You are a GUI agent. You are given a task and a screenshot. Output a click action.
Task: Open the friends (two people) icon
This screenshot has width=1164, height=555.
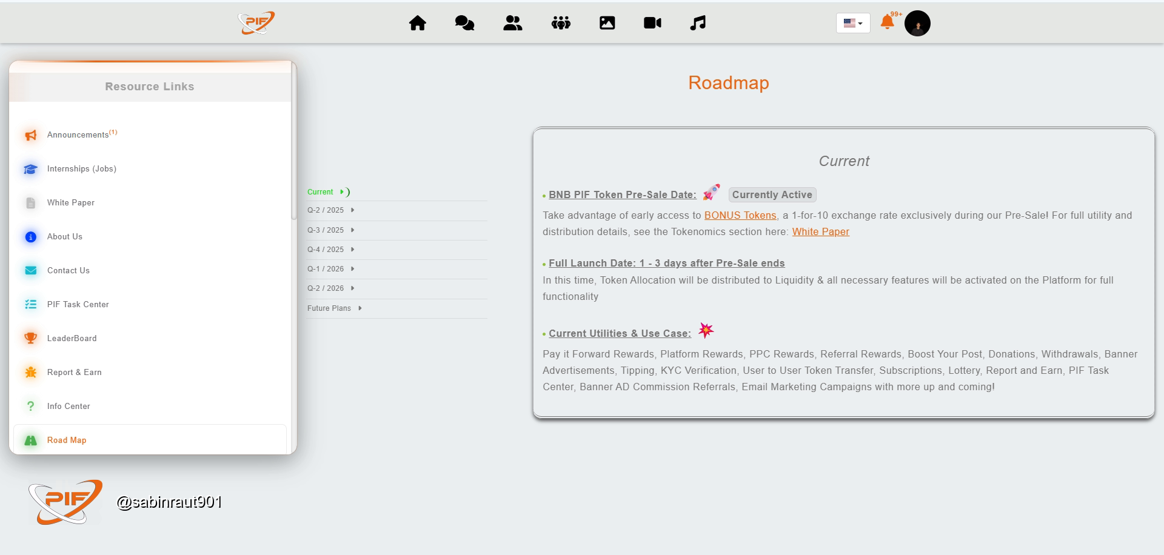coord(513,23)
